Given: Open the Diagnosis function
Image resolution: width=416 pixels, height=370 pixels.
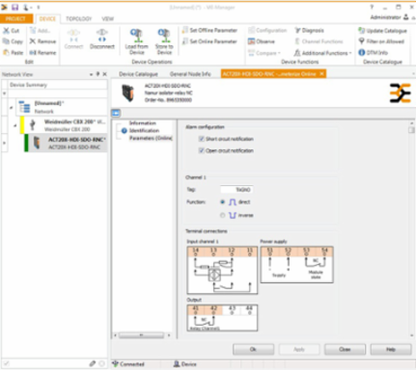Looking at the screenshot, I should click(309, 31).
